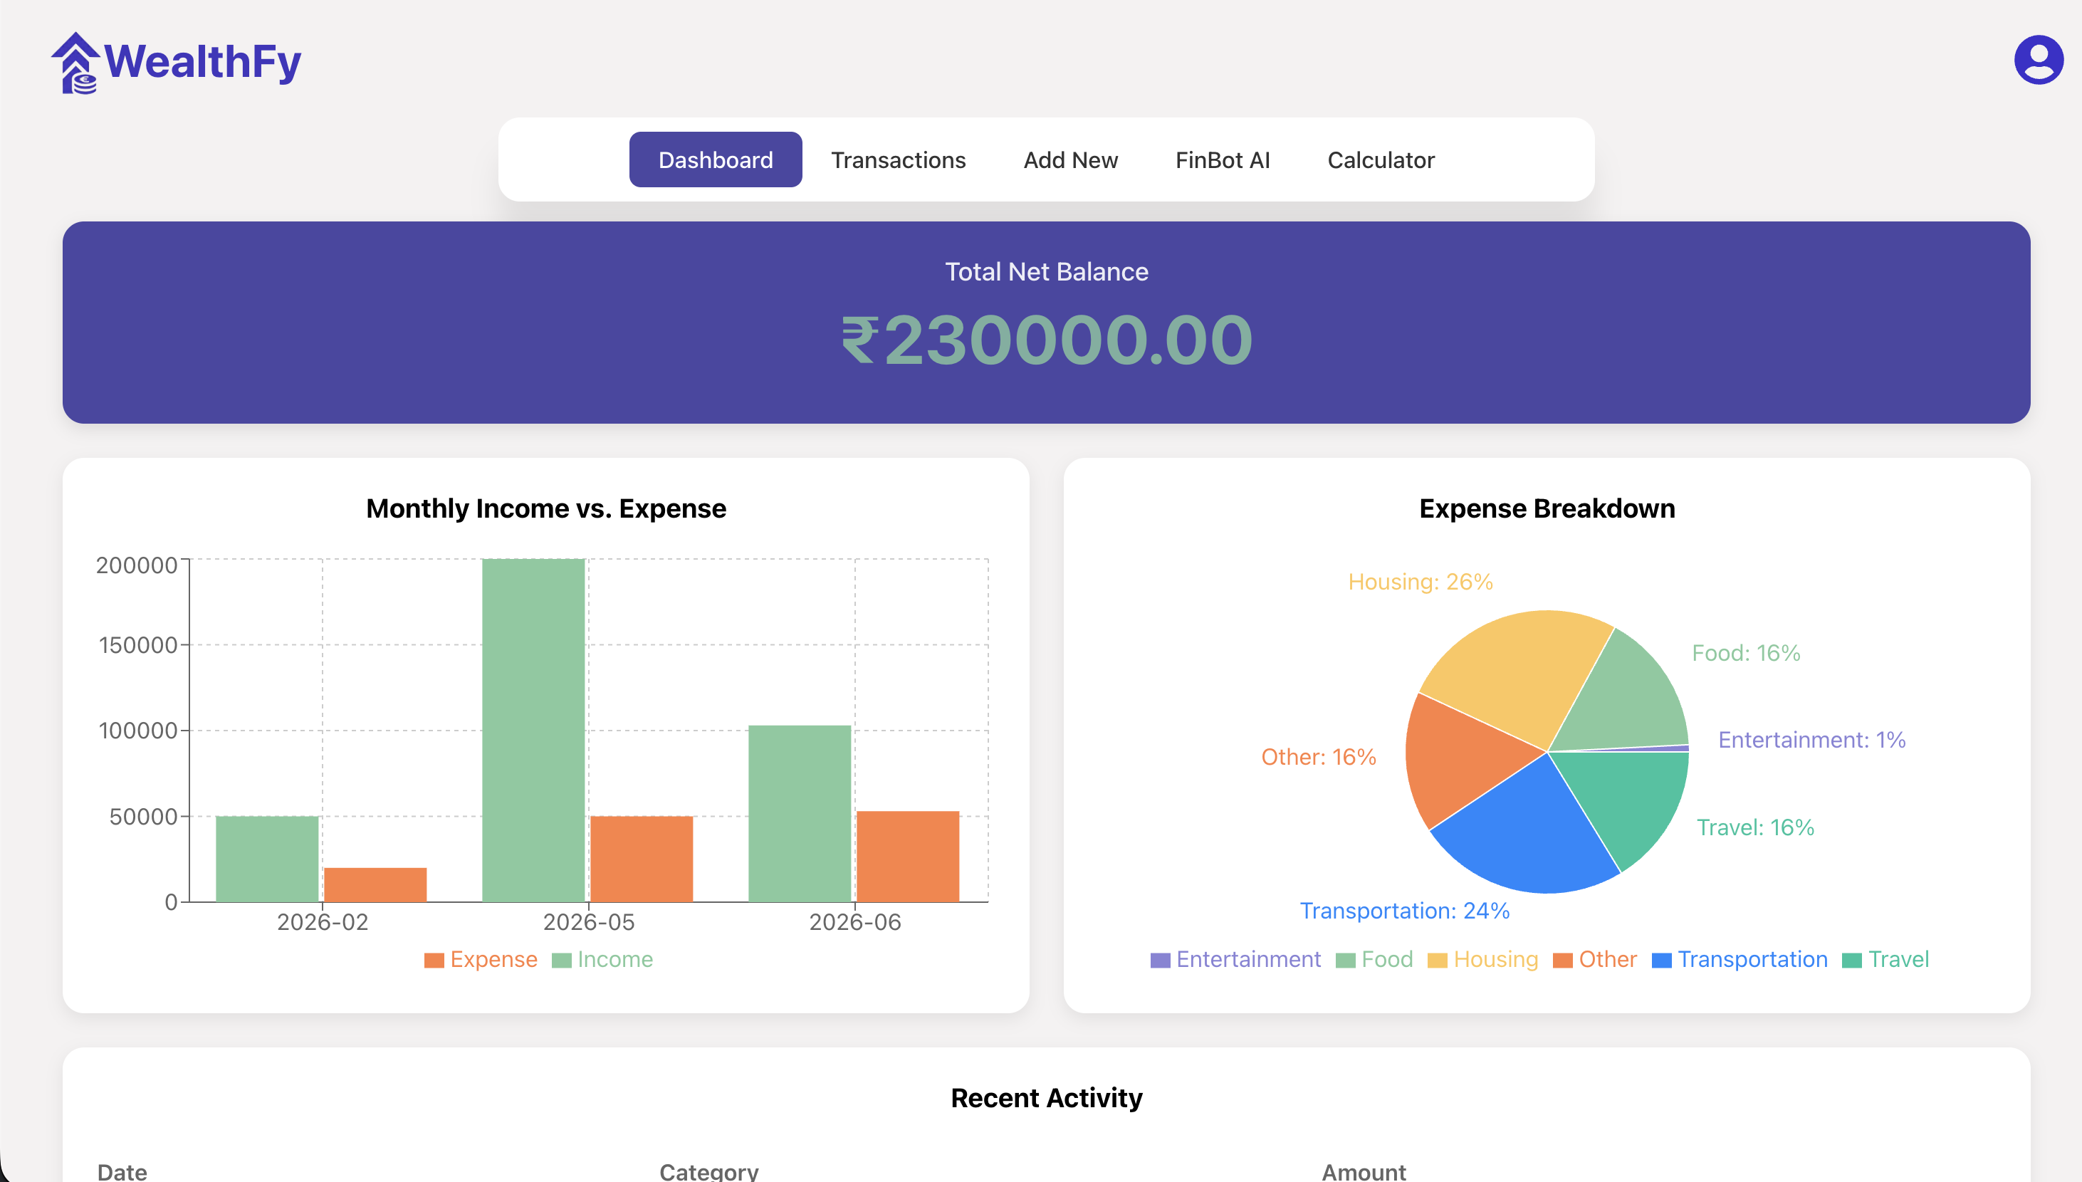Viewport: 2082px width, 1182px height.
Task: Click the blue Transportation legend swatch
Action: (1662, 961)
